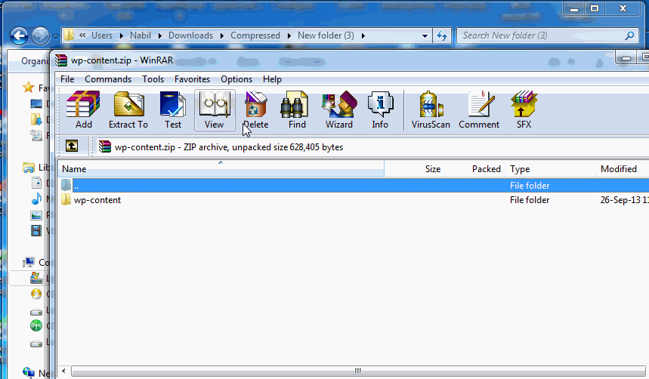
Task: Launch the Wizard tool
Action: point(339,109)
